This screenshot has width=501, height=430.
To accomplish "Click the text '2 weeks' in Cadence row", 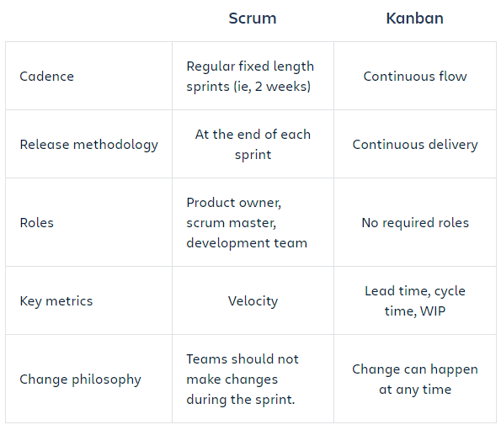I will 281,87.
